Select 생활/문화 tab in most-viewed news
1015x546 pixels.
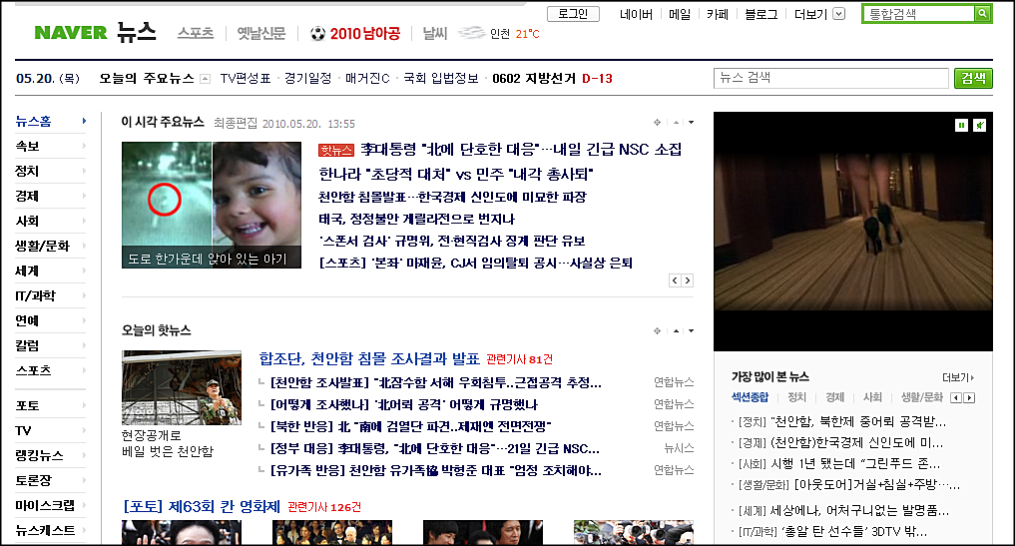[922, 397]
